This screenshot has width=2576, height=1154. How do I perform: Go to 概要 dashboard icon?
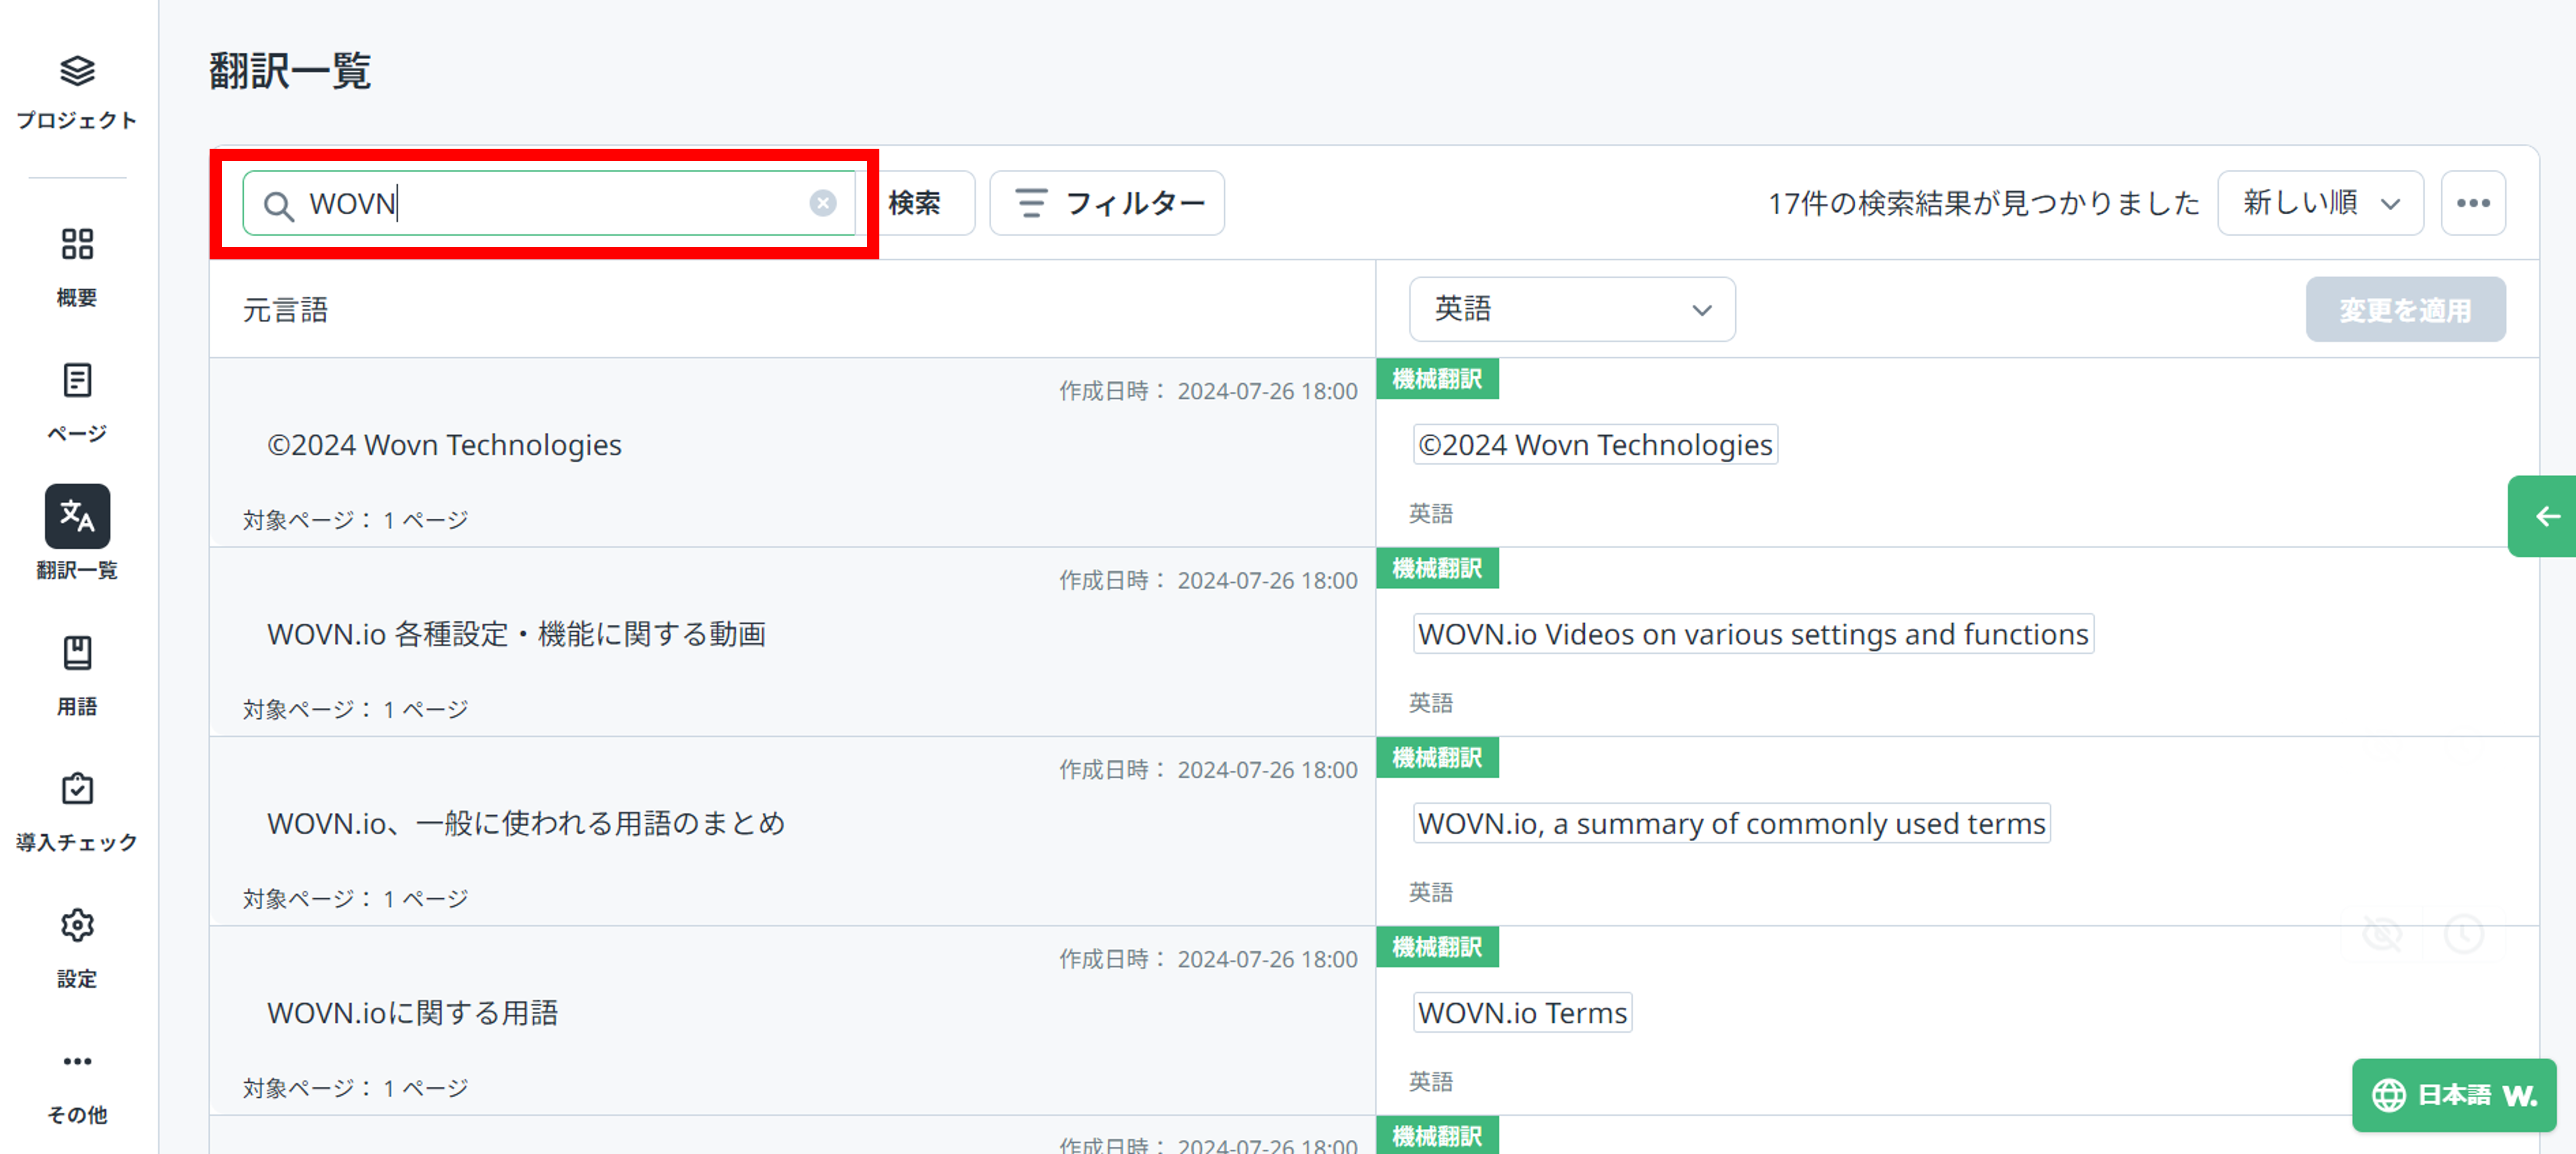click(x=77, y=244)
